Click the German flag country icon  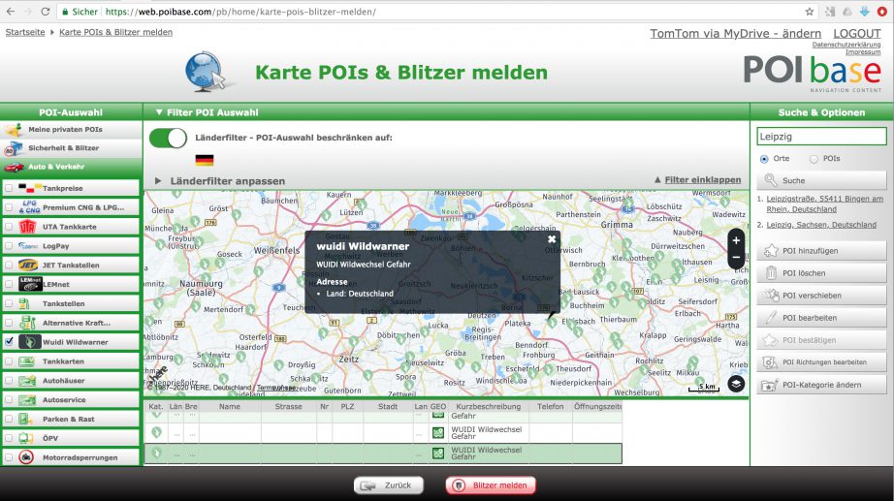(x=204, y=160)
